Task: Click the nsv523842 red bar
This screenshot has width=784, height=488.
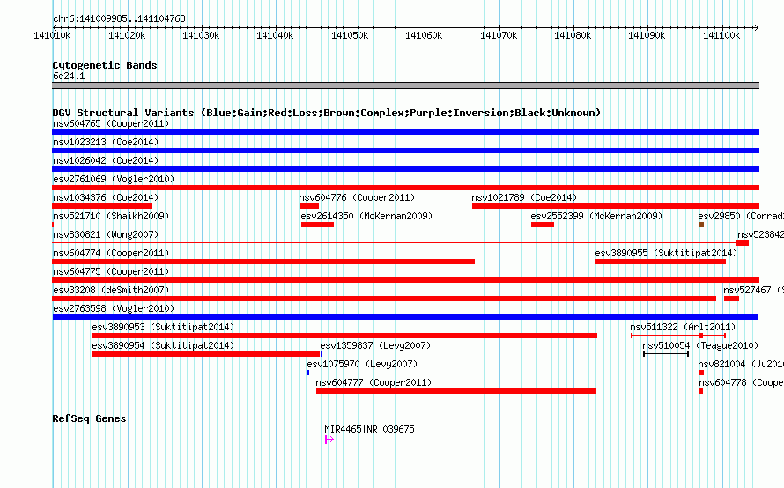Action: [743, 243]
